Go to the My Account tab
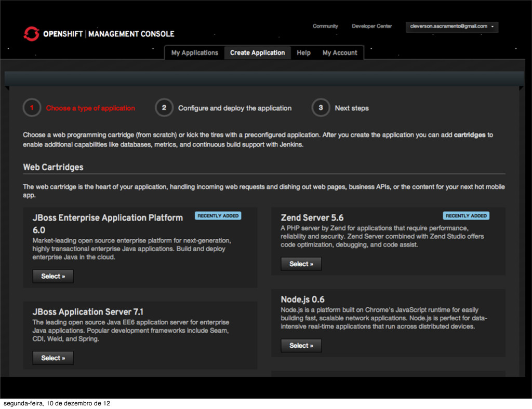532x409 pixels. pyautogui.click(x=340, y=53)
